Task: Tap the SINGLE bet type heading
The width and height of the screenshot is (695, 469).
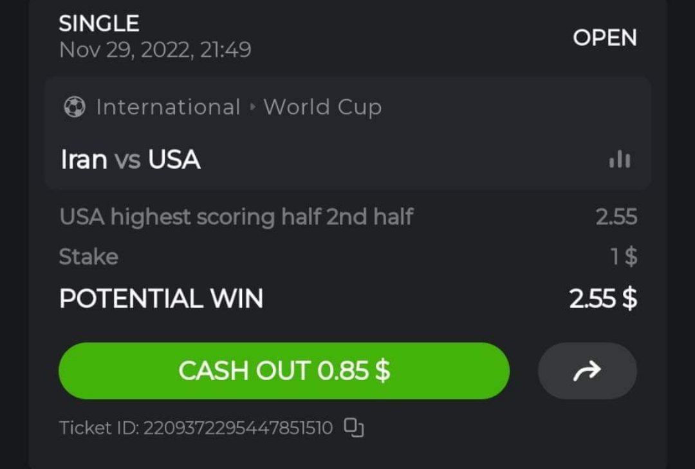Action: [x=99, y=24]
